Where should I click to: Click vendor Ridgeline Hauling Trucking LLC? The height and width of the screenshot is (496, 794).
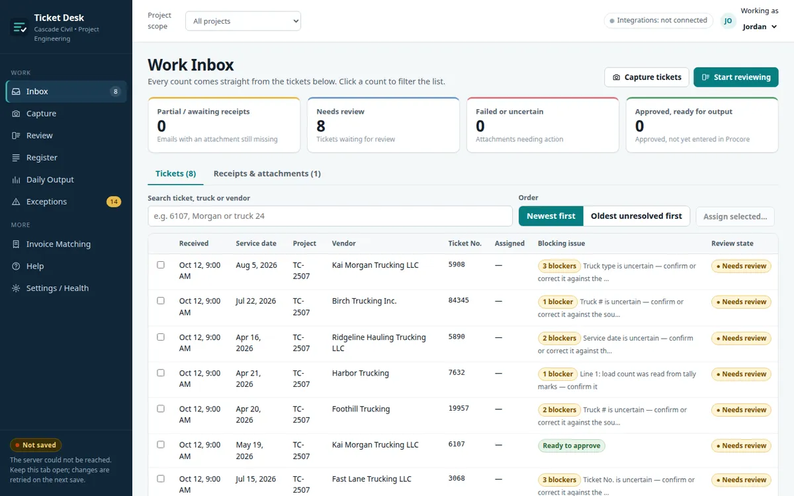tap(378, 343)
